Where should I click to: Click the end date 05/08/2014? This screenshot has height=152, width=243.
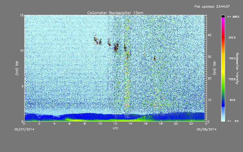(207, 129)
